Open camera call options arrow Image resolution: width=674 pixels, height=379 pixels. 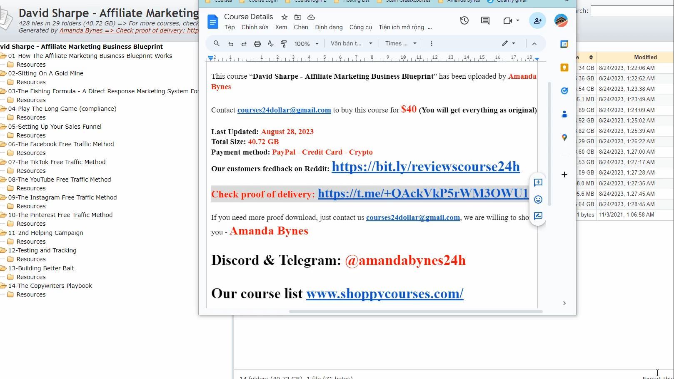(518, 20)
